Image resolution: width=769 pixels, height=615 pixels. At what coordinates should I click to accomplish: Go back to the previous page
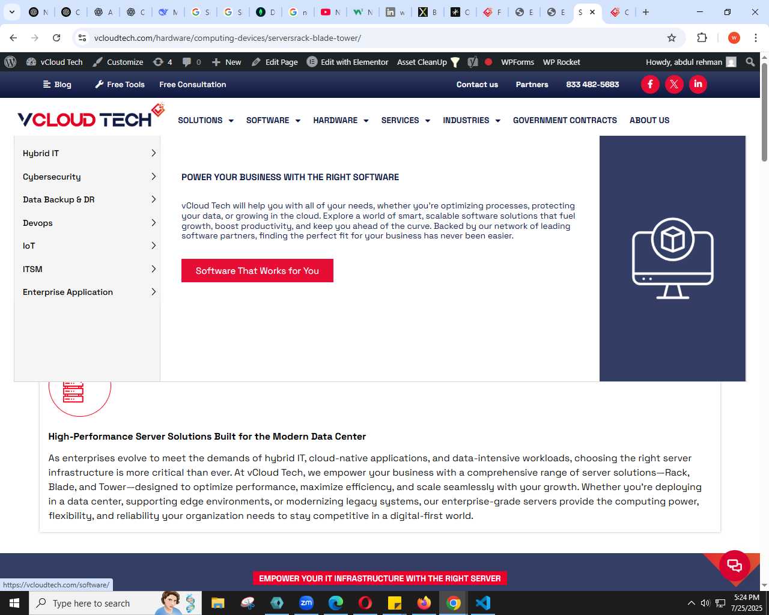click(13, 38)
